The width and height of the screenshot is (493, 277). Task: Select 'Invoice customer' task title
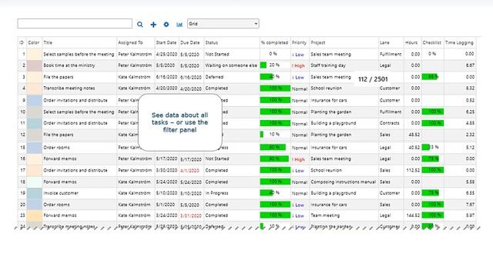tap(61, 193)
